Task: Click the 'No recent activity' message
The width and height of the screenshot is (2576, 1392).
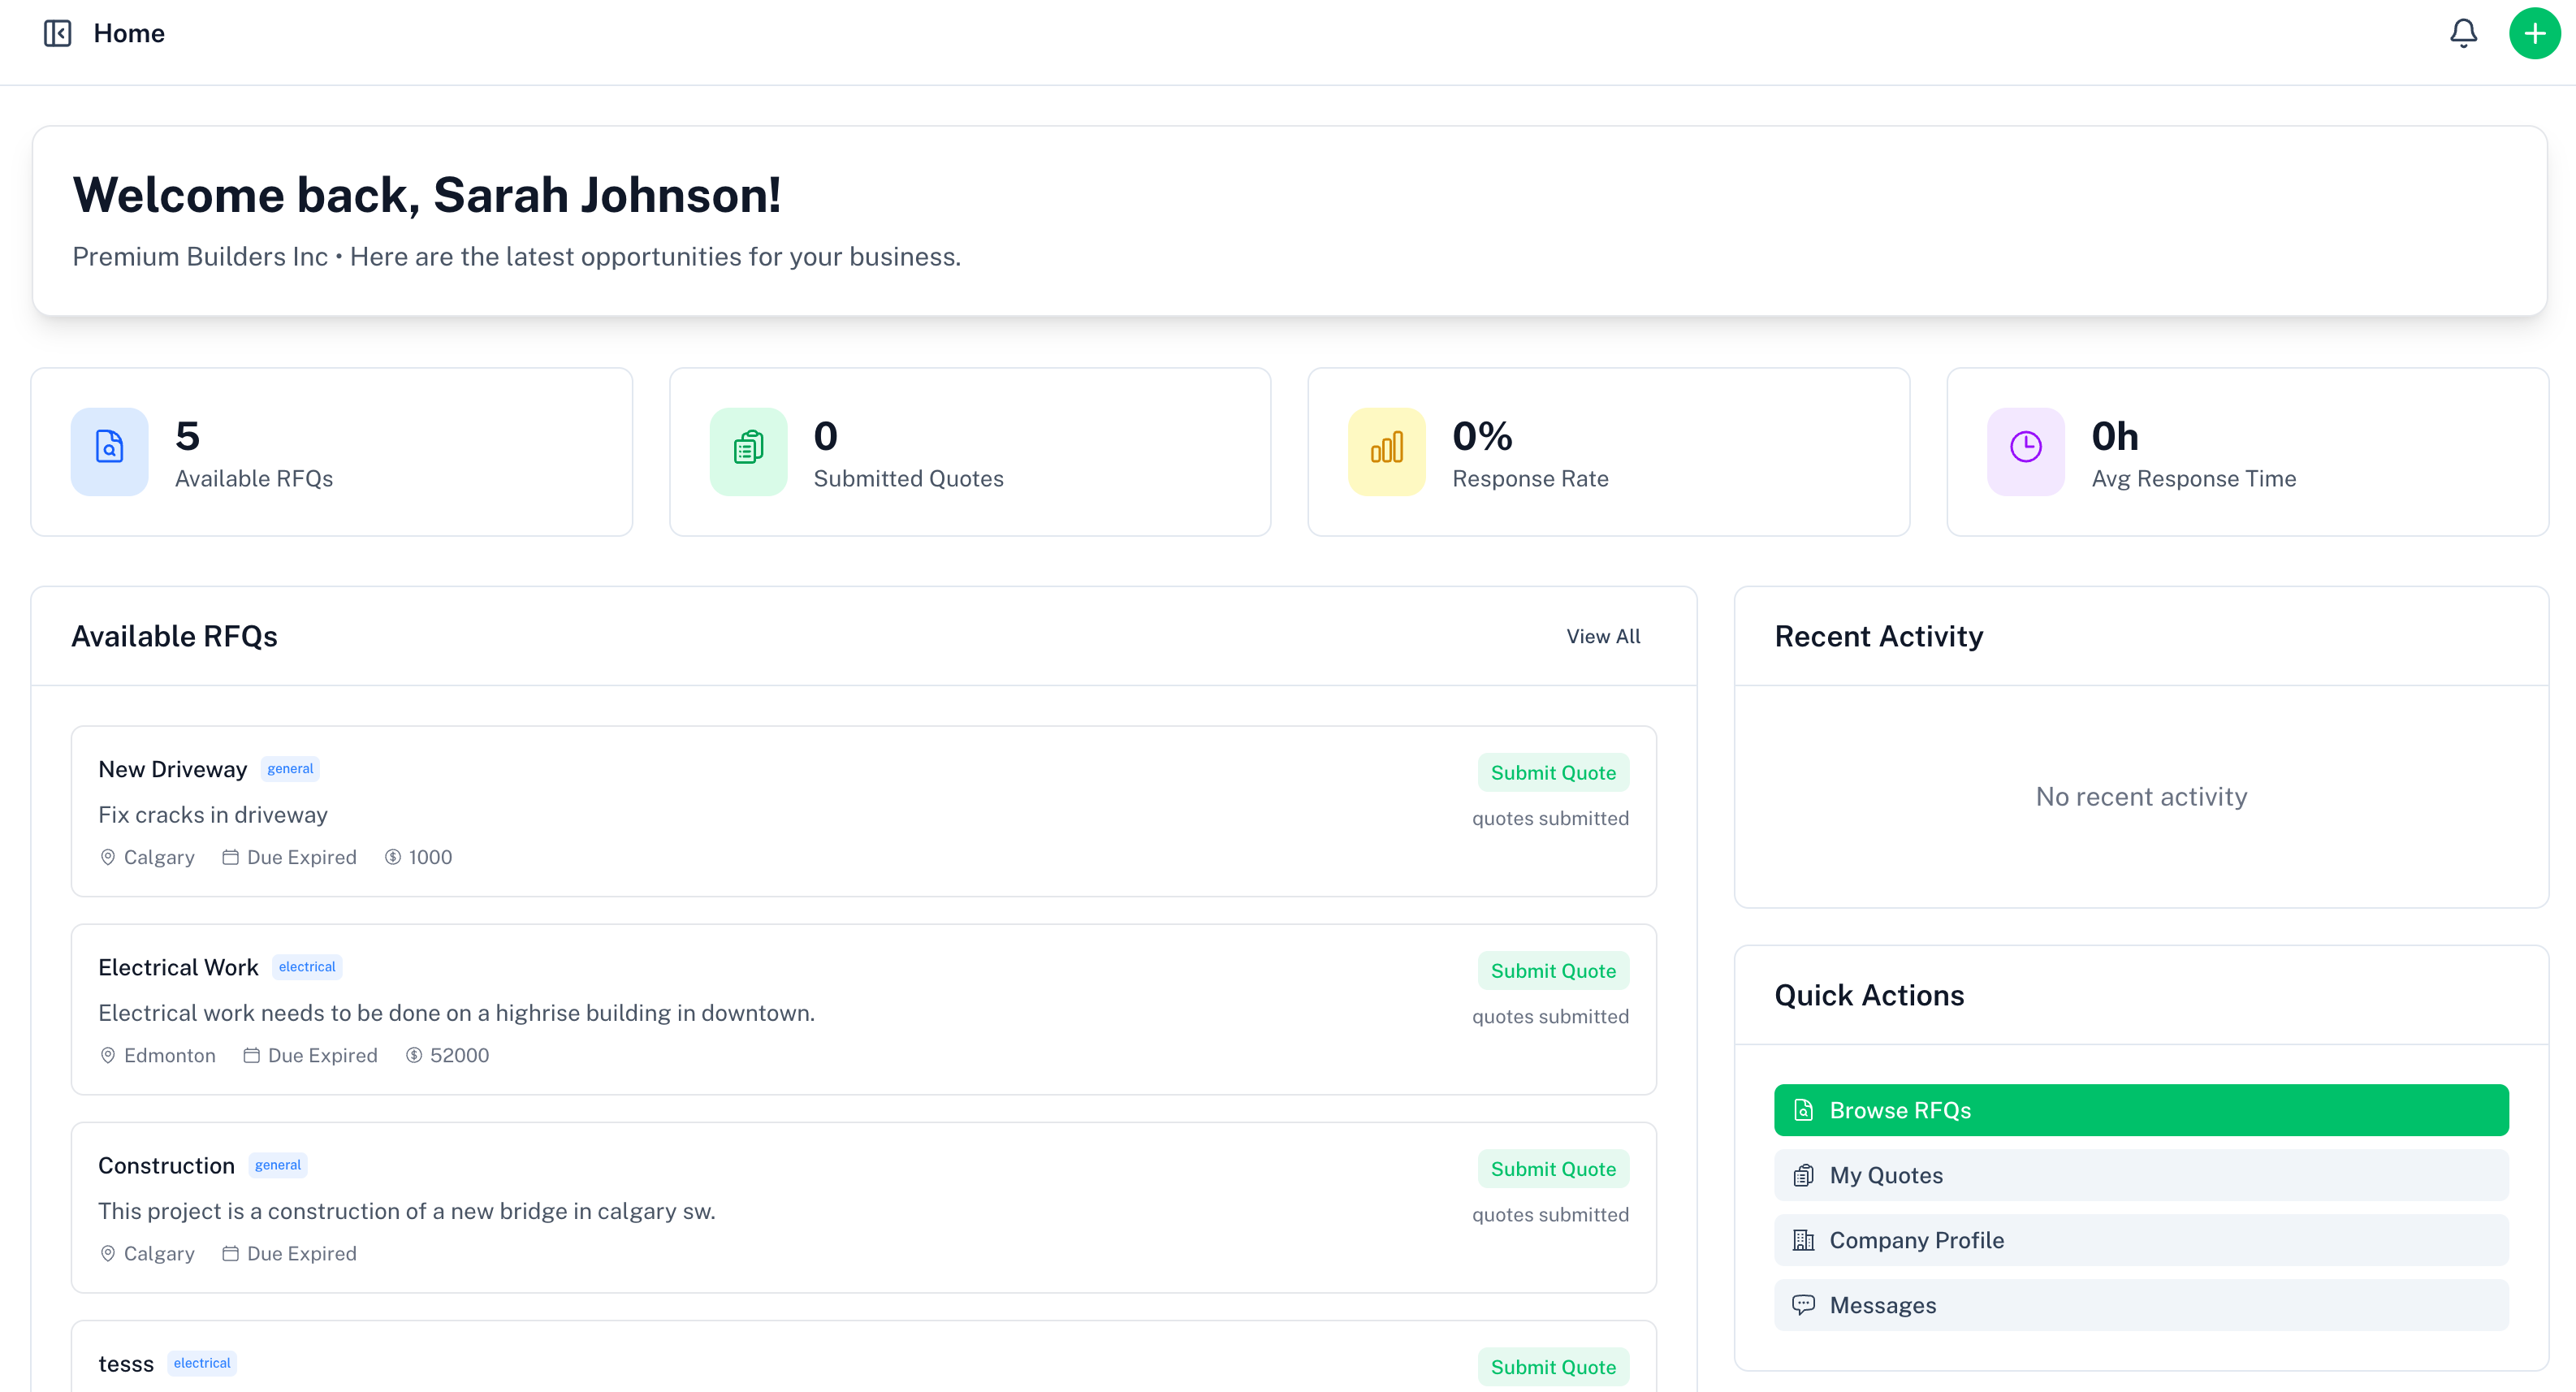Action: coord(2141,796)
